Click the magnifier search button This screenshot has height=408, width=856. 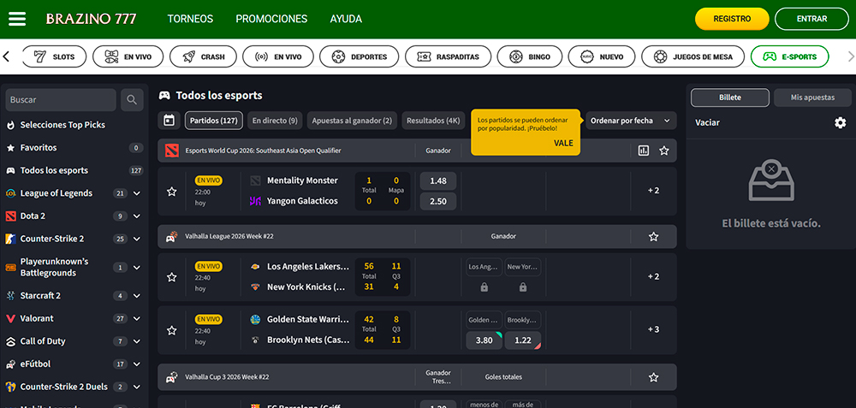tap(132, 100)
